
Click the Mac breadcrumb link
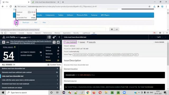(36, 22)
